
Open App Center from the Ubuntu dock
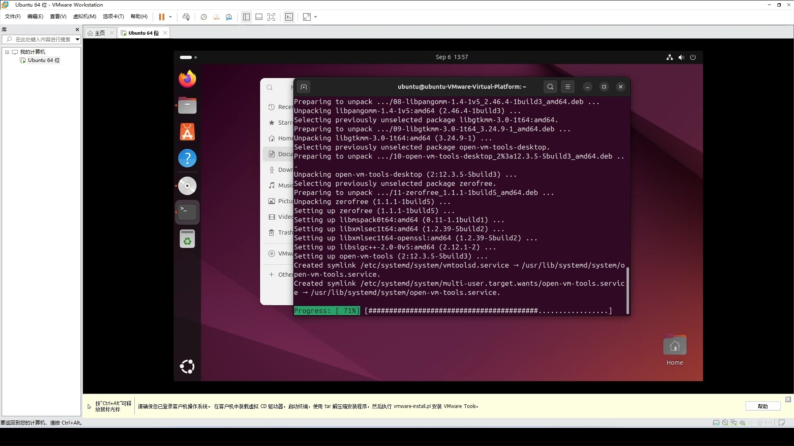(187, 132)
